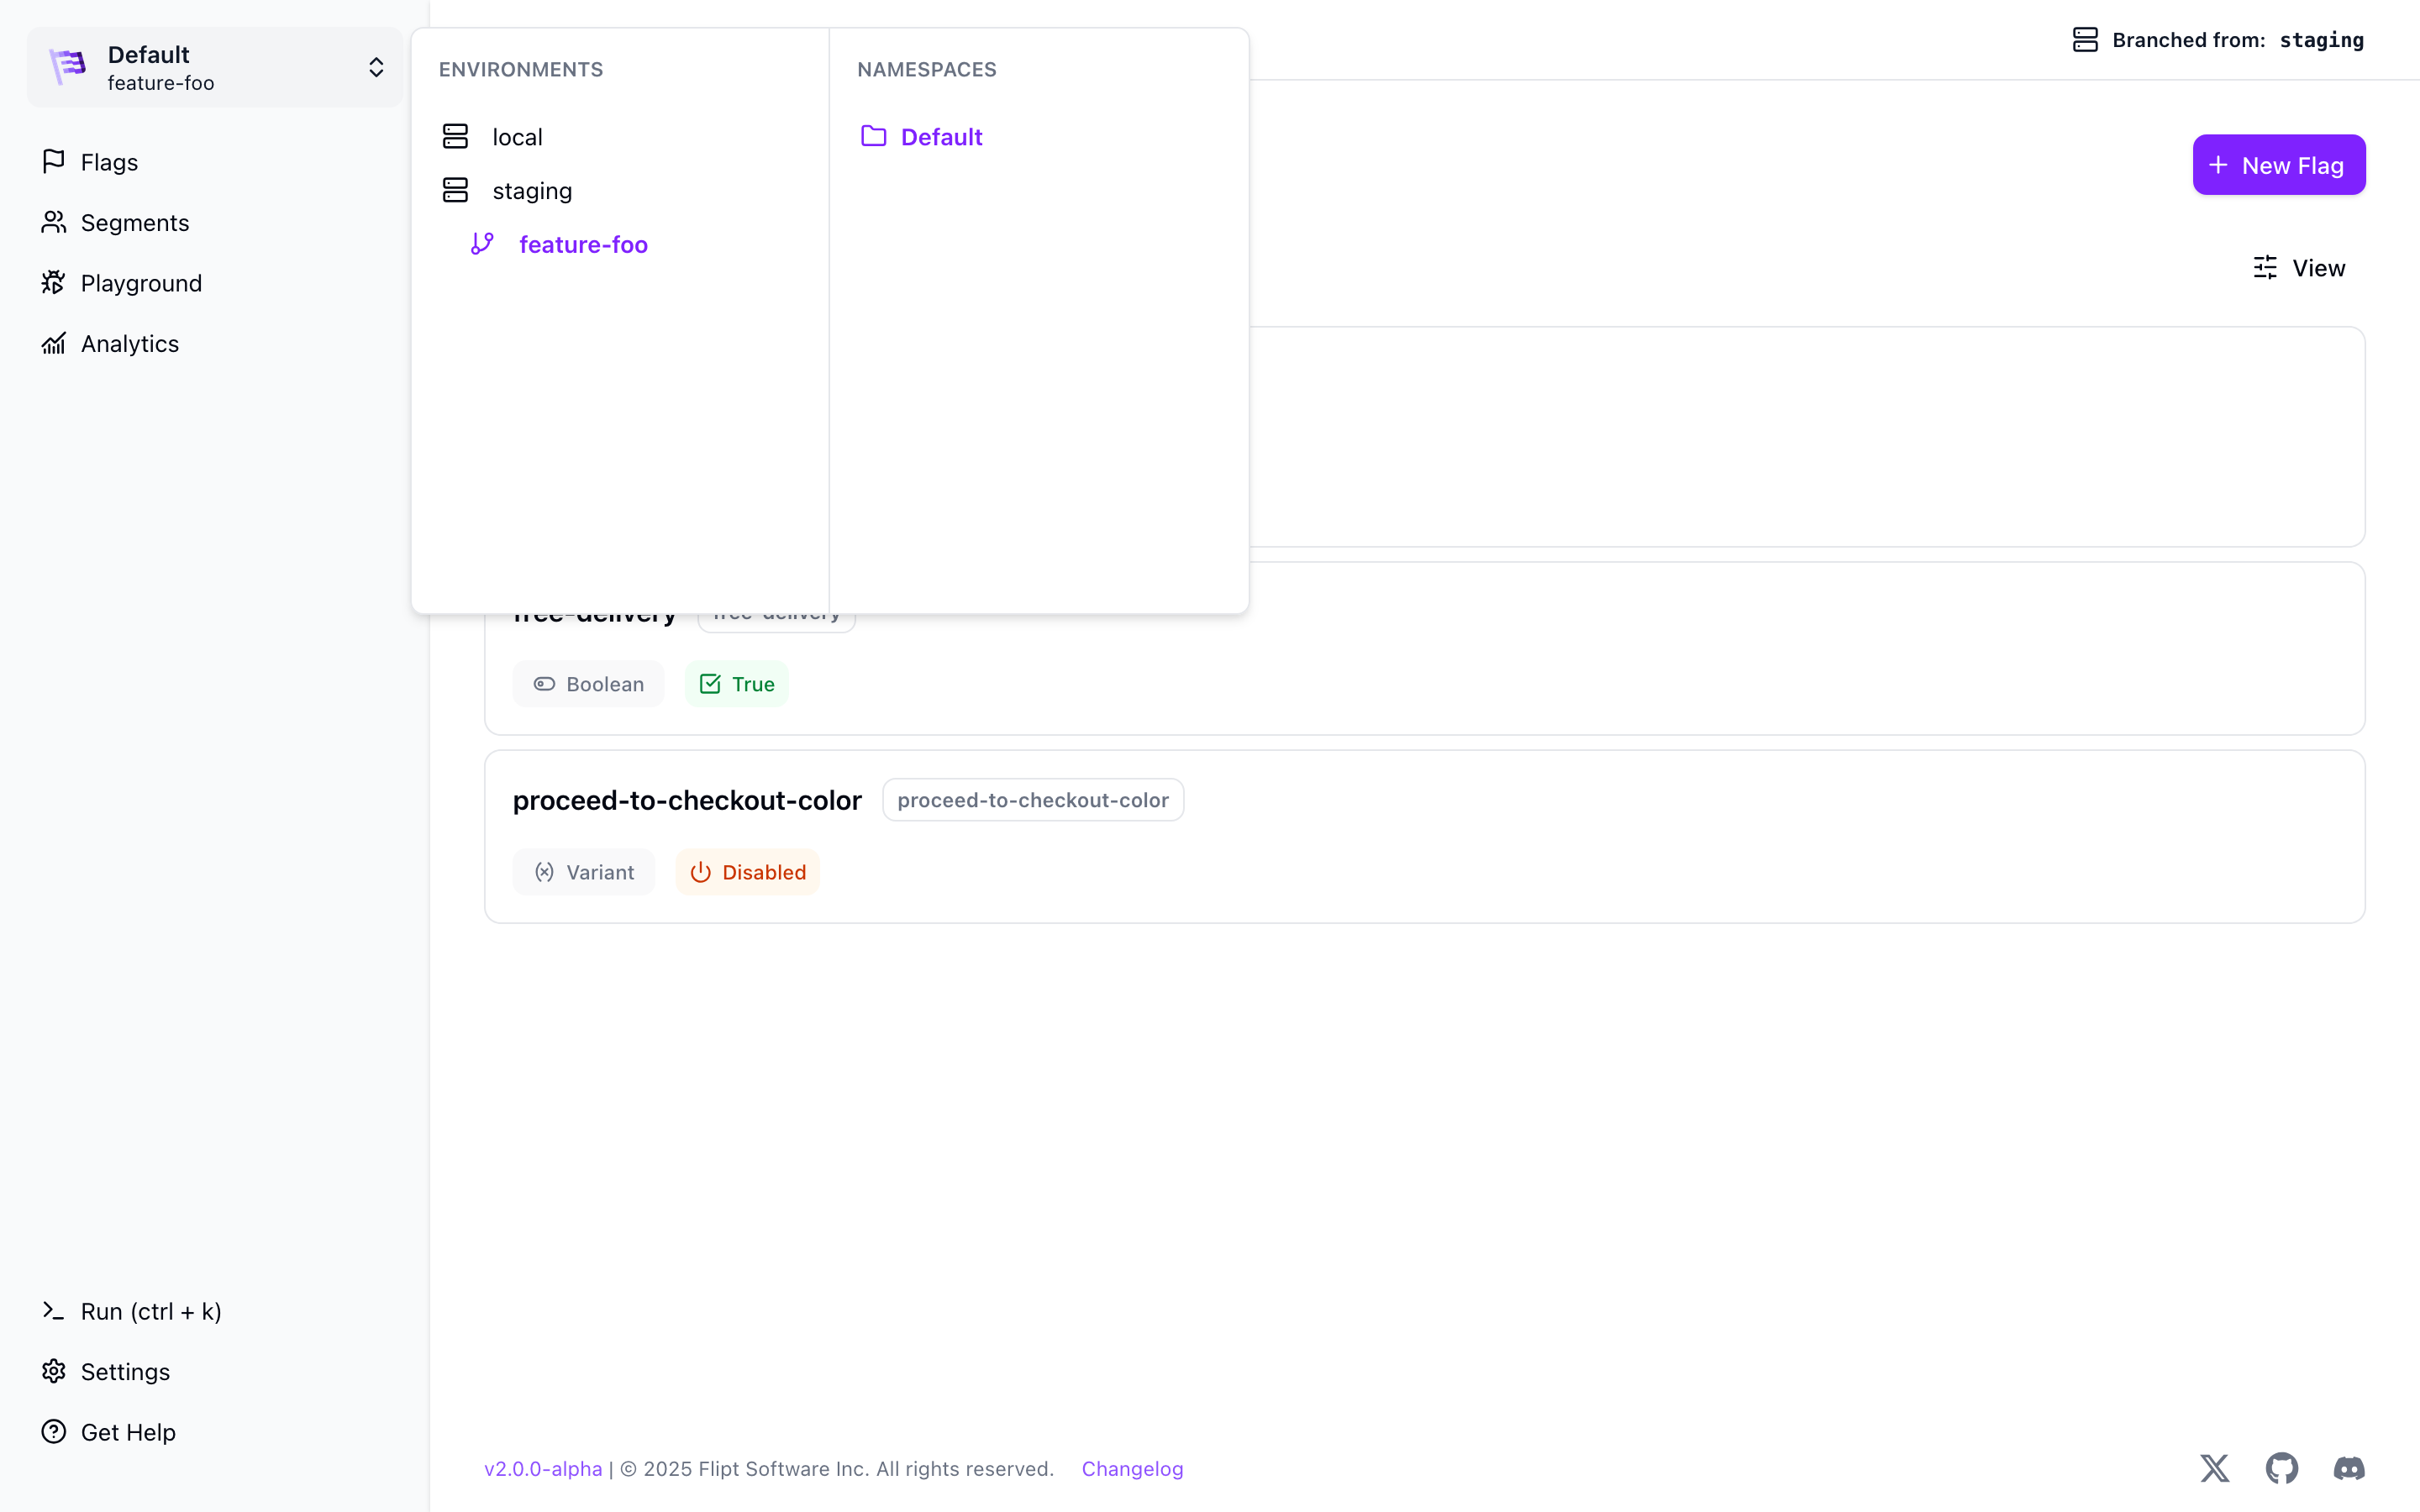Click the Flipt logo icon in sidebar
The image size is (2420, 1512).
pos(68,67)
